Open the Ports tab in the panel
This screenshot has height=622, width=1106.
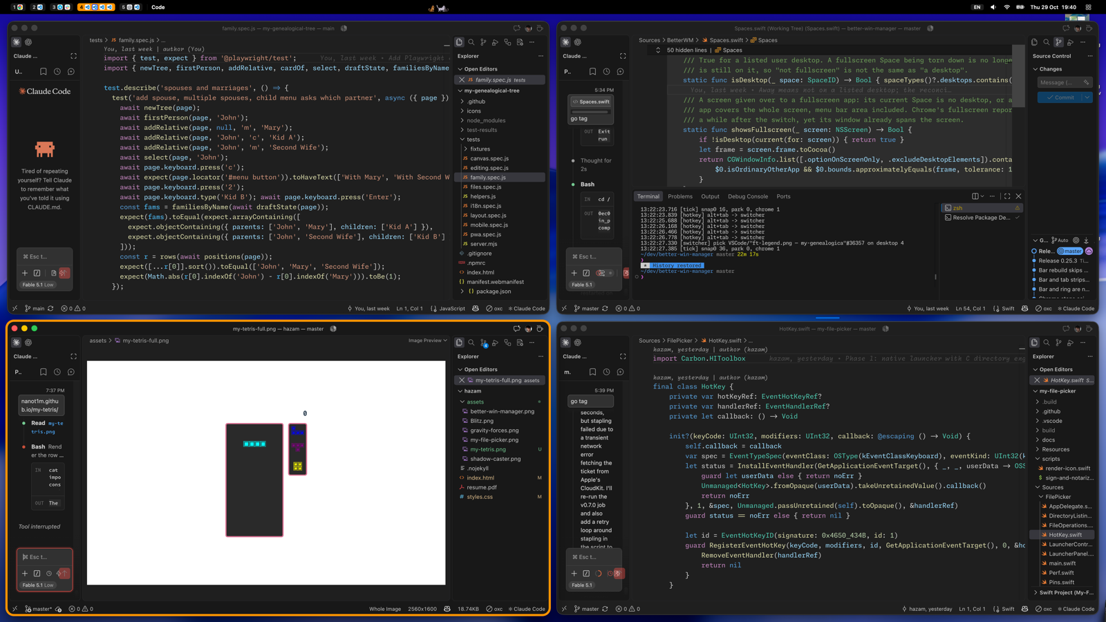pyautogui.click(x=783, y=196)
